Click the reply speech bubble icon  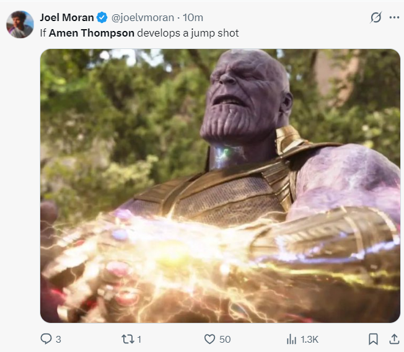click(46, 339)
